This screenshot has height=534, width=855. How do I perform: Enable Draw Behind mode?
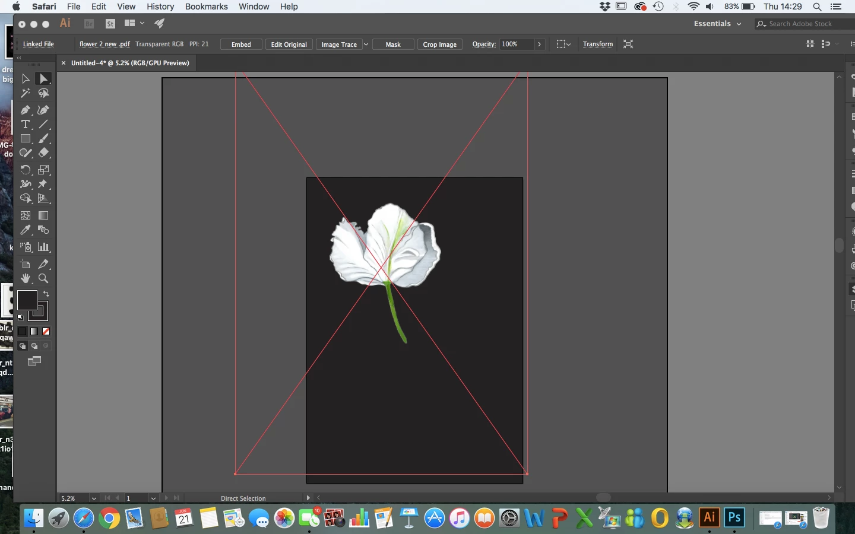click(34, 346)
